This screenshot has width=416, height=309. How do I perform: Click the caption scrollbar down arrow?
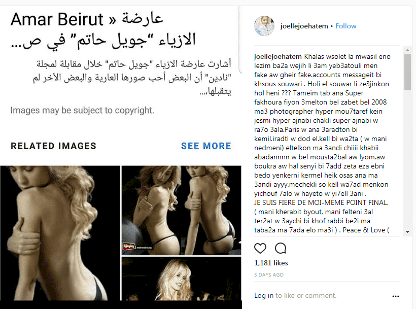tap(407, 231)
